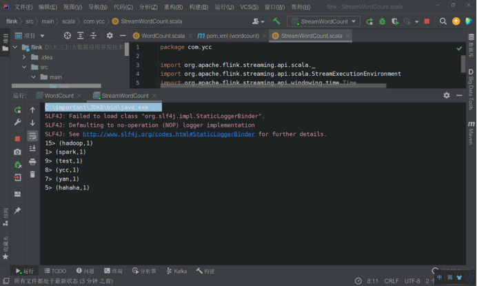Viewport: 477px width, 286px height.
Task: Open the 重构(R) menu
Action: pos(174,7)
